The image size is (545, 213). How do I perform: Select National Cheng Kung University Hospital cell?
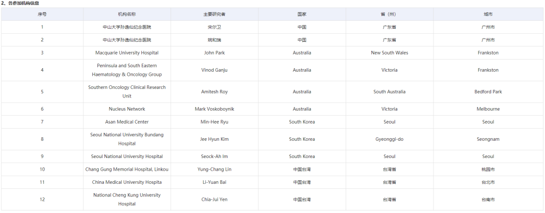[x=127, y=199]
